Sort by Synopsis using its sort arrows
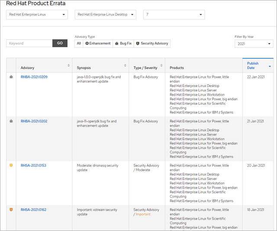Image resolution: width=277 pixels, height=231 pixels. [x=125, y=65]
